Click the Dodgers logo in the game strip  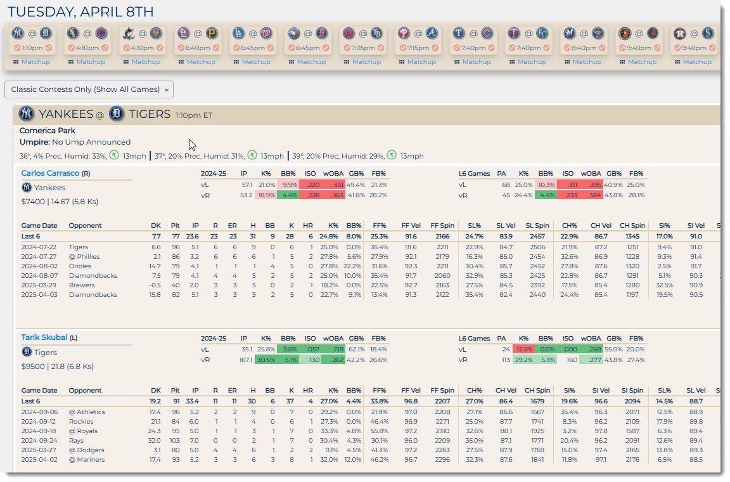238,33
